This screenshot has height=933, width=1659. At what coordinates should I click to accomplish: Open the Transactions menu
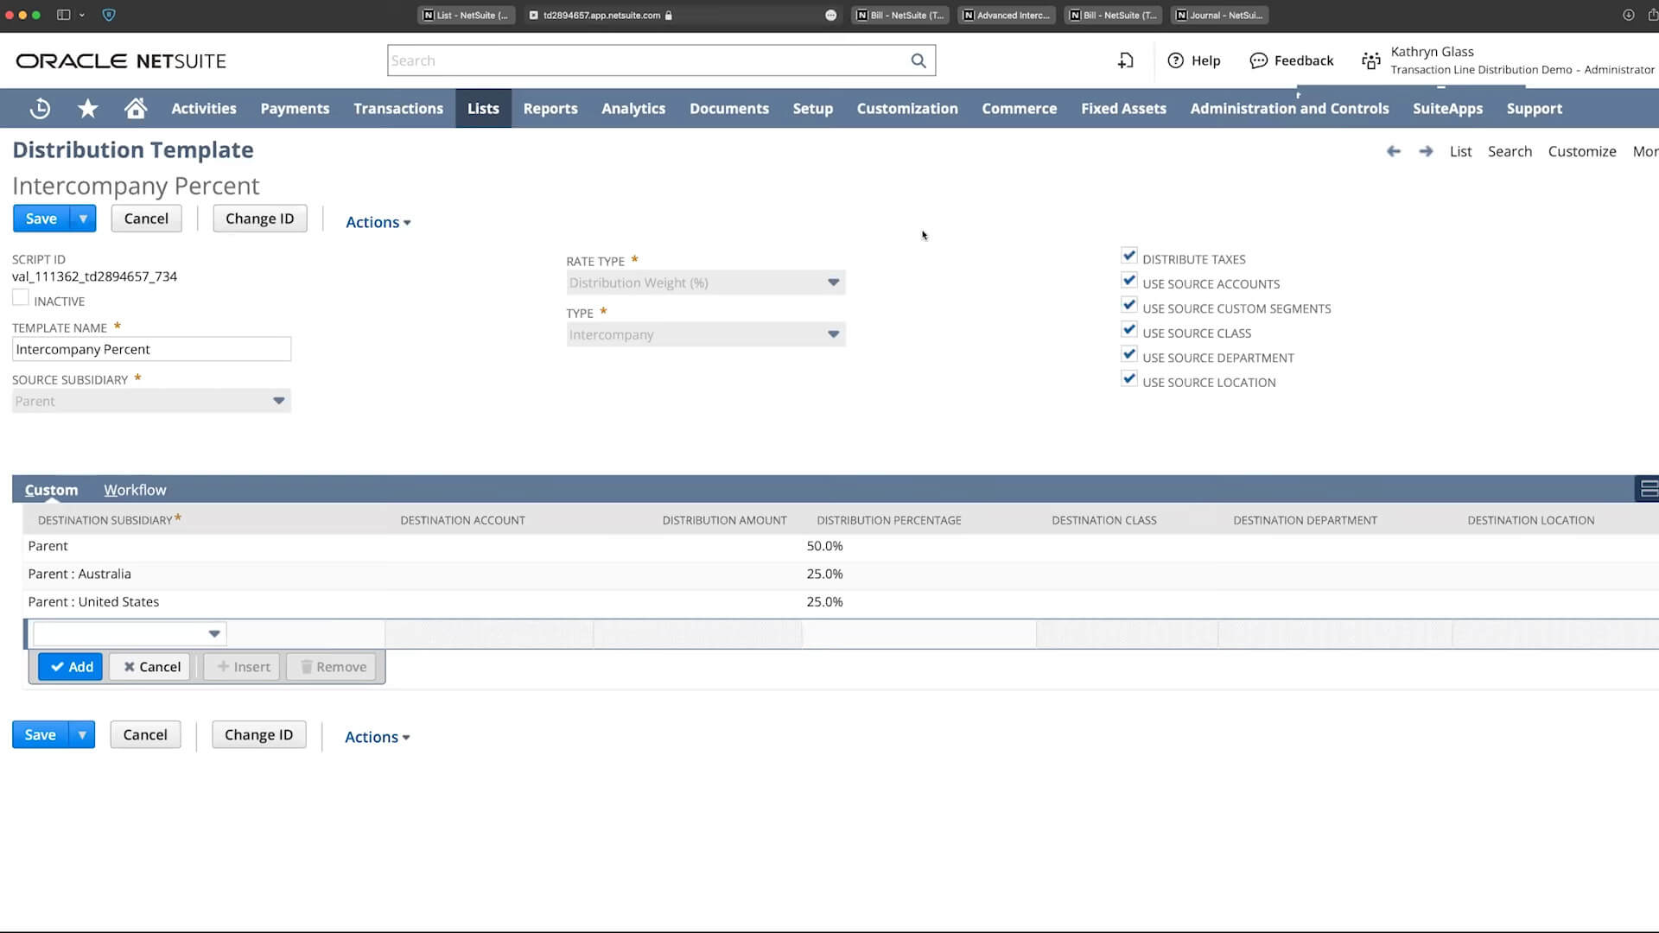coord(397,108)
